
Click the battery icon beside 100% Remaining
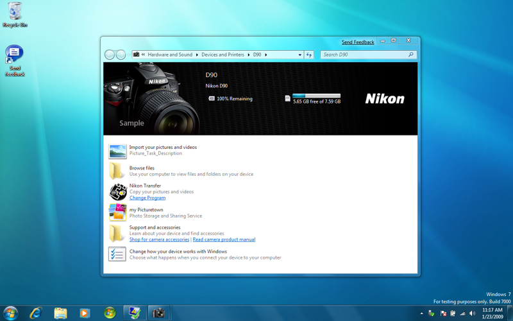(212, 98)
